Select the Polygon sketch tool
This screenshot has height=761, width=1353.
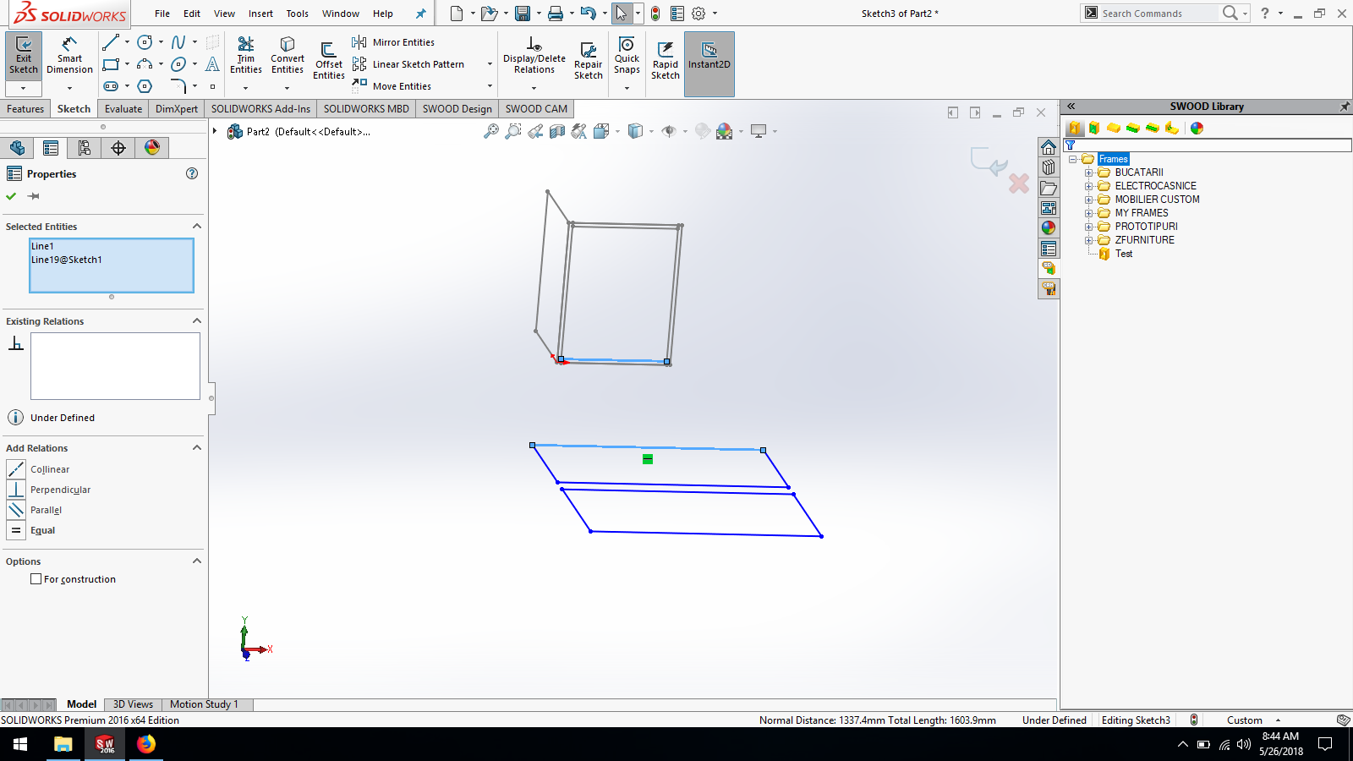145,86
